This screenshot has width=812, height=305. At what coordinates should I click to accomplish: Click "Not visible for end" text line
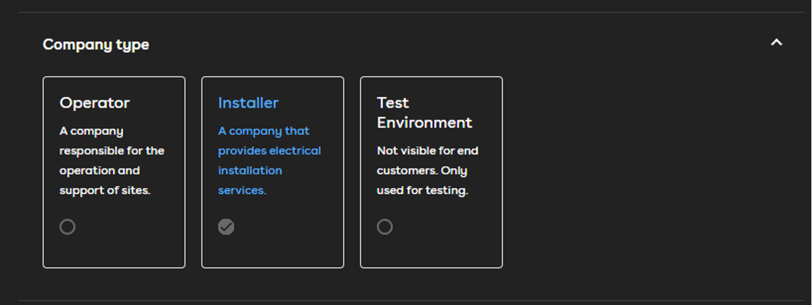click(x=427, y=151)
